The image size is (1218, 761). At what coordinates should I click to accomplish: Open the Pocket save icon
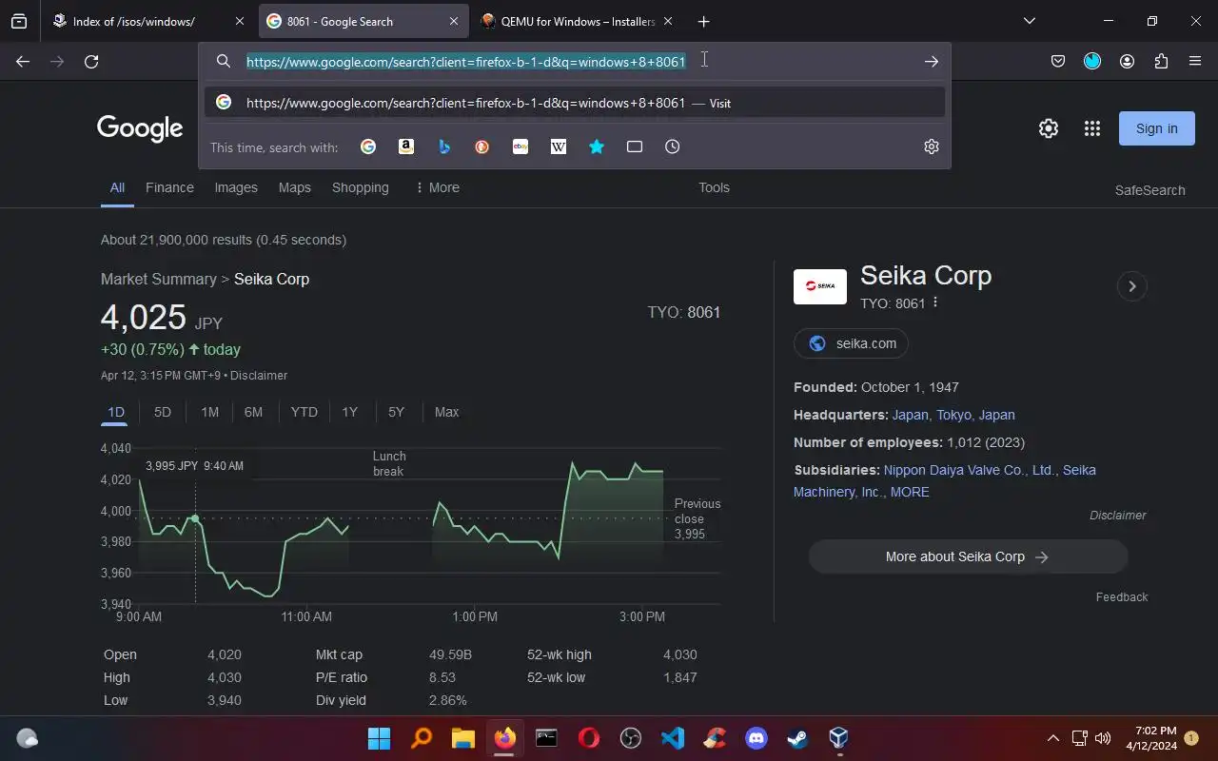1058,61
